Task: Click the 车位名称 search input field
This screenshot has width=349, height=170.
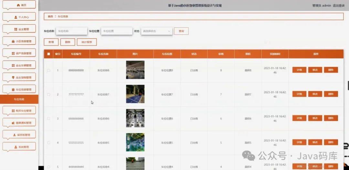Action: [71, 31]
